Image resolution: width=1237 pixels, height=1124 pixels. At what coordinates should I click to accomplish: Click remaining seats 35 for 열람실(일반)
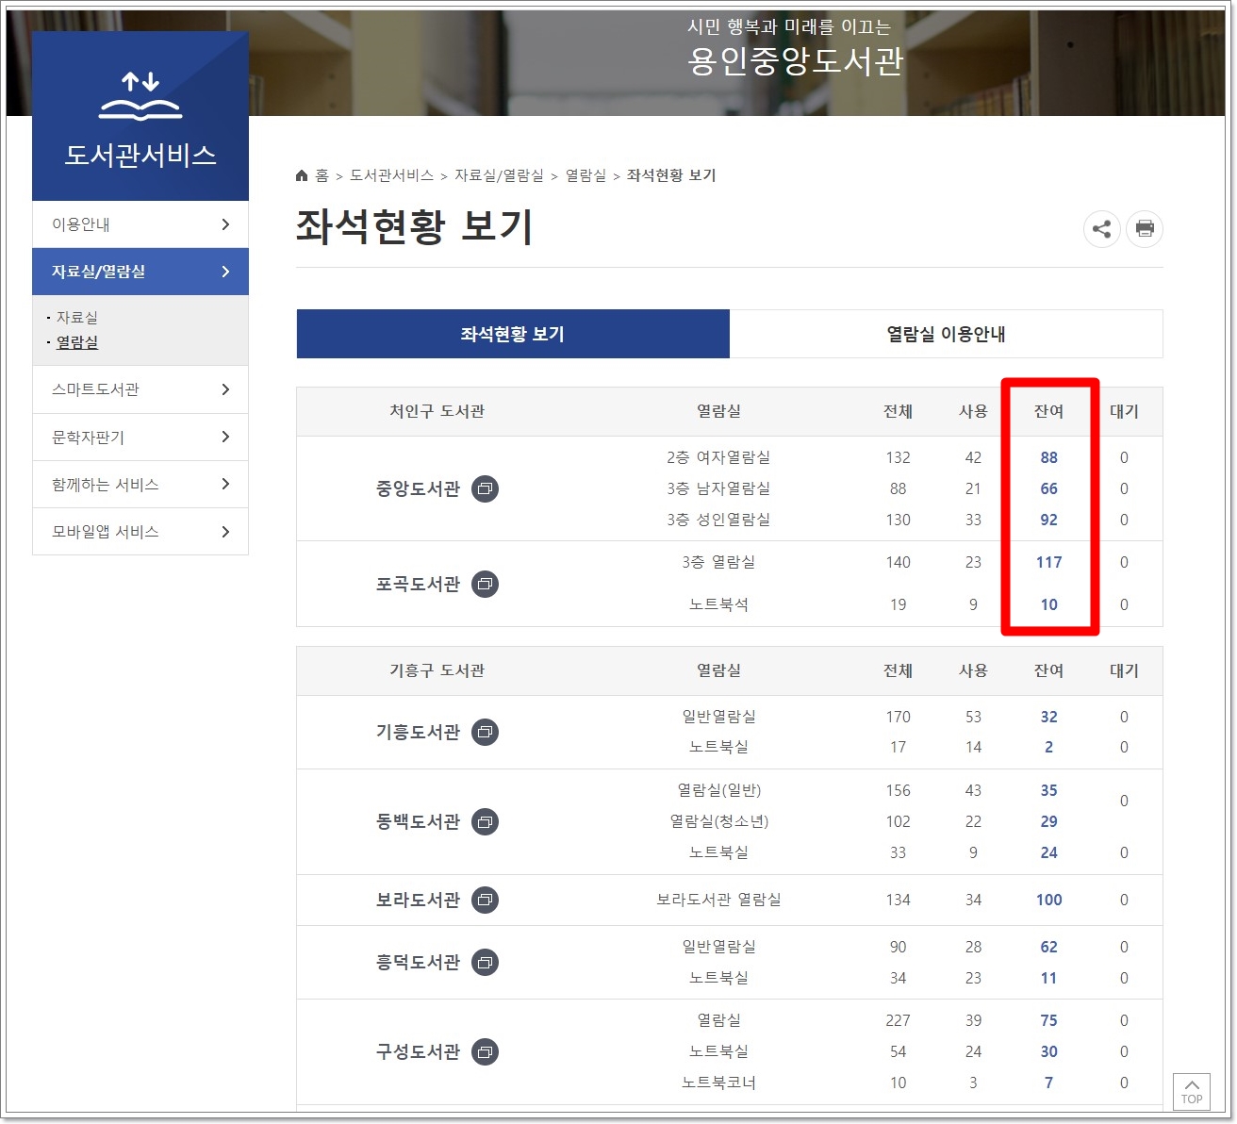(1048, 790)
